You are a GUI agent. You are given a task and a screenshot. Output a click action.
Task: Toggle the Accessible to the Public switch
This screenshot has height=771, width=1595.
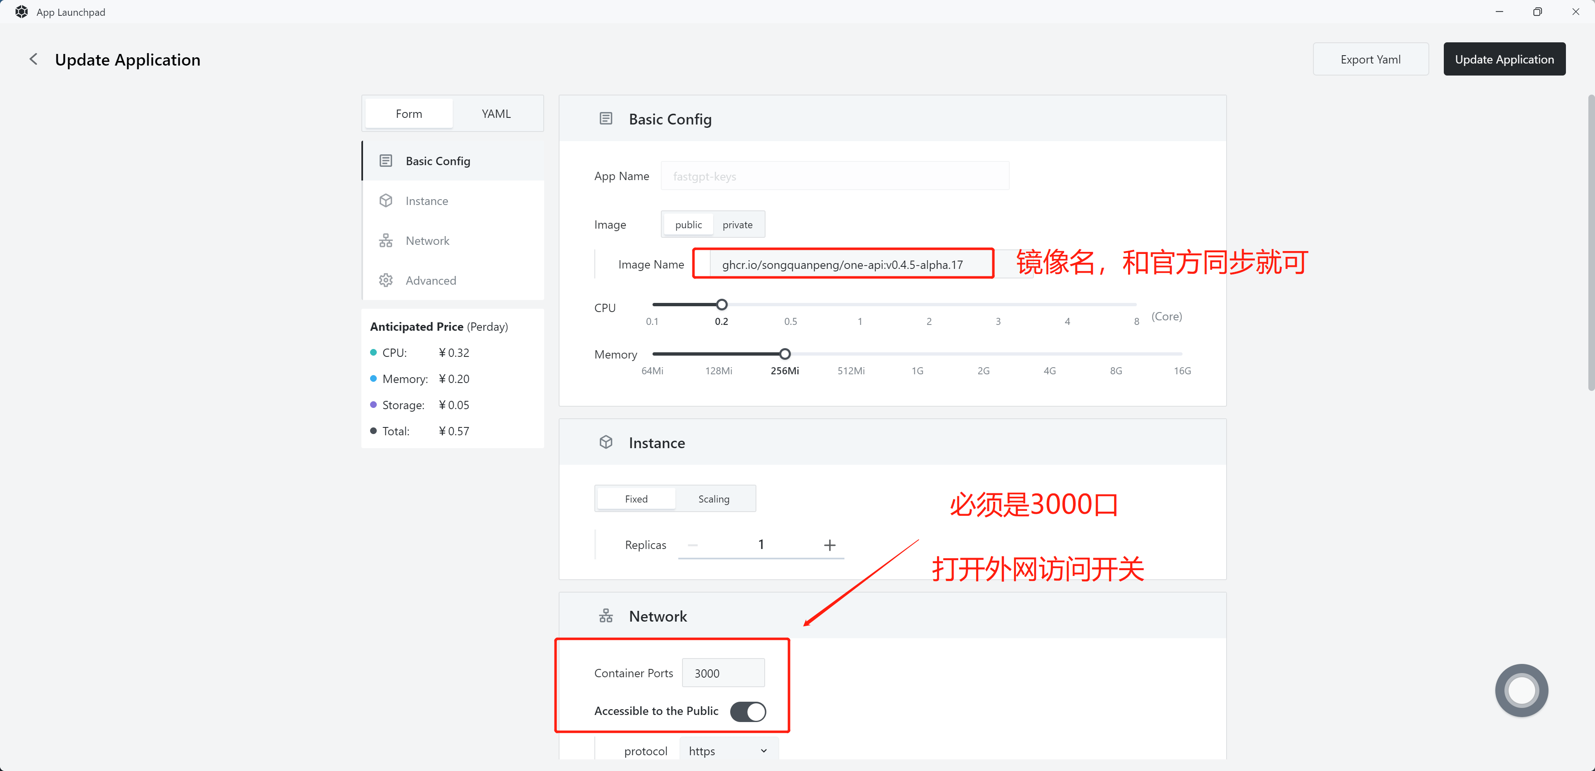point(748,712)
